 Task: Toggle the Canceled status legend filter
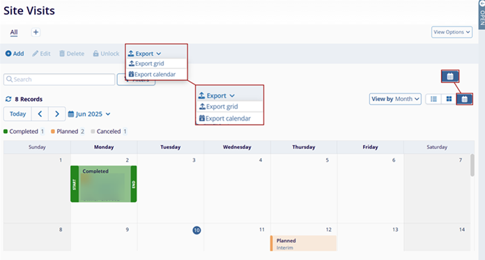coord(109,132)
